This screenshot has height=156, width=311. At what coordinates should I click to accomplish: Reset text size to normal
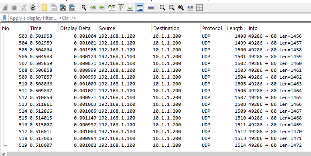(x=181, y=8)
